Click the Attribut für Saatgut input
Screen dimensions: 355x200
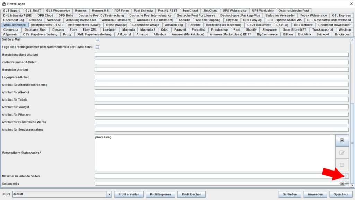[222, 107]
